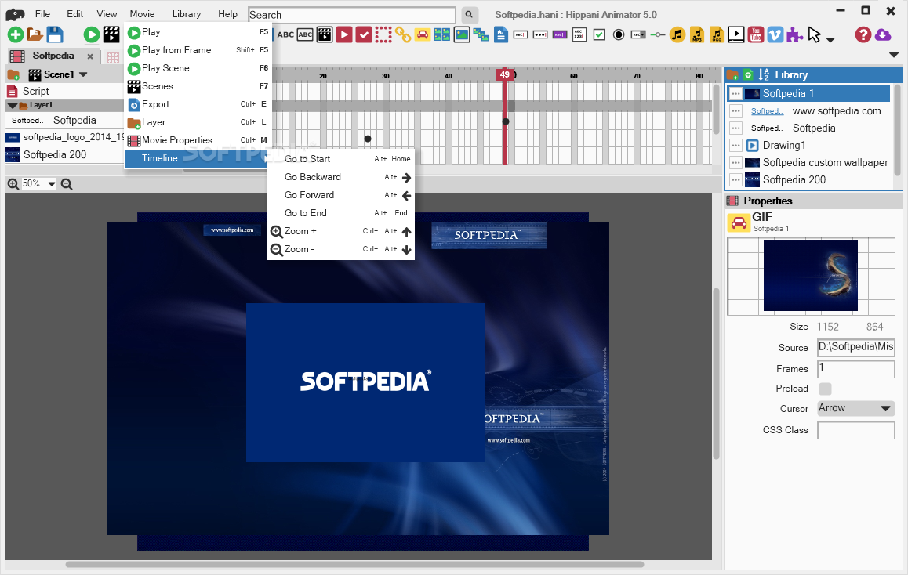Choose Go to End in Timeline submenu
The width and height of the screenshot is (908, 575).
tap(340, 213)
